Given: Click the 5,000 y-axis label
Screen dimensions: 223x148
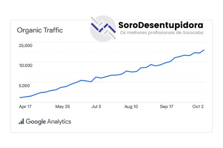Looking at the screenshot, I should pos(24,85).
